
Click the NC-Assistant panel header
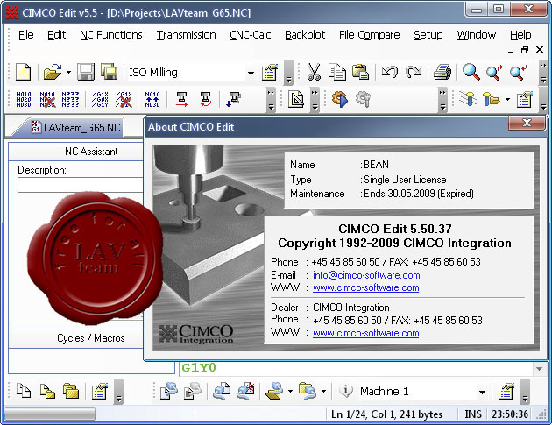pos(76,152)
